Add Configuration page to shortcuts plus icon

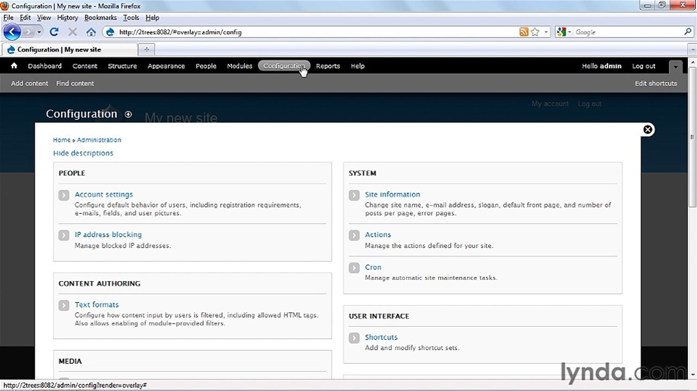pyautogui.click(x=128, y=114)
